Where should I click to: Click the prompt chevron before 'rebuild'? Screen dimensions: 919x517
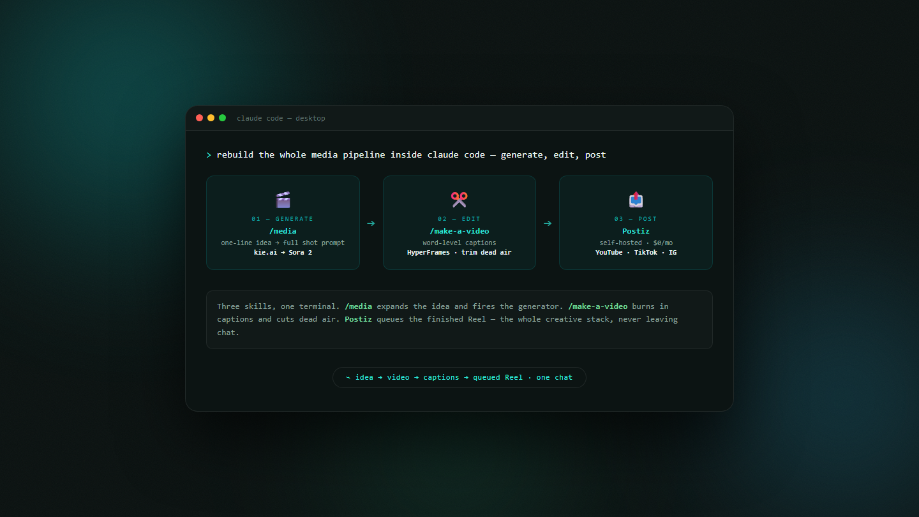[x=209, y=155]
